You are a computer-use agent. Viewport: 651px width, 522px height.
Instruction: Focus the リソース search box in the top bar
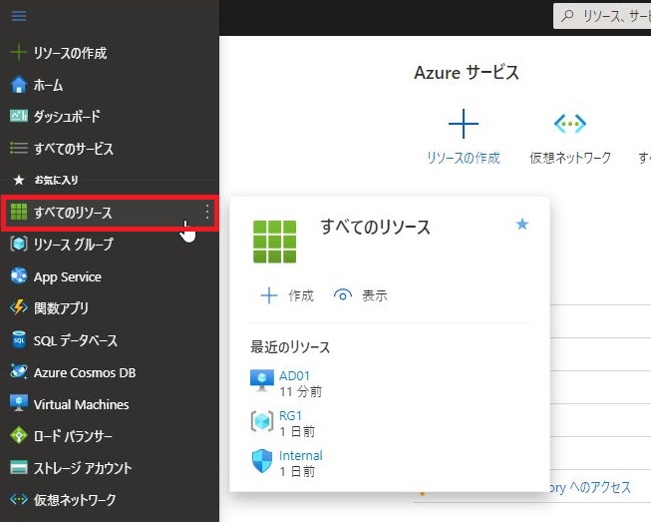603,16
